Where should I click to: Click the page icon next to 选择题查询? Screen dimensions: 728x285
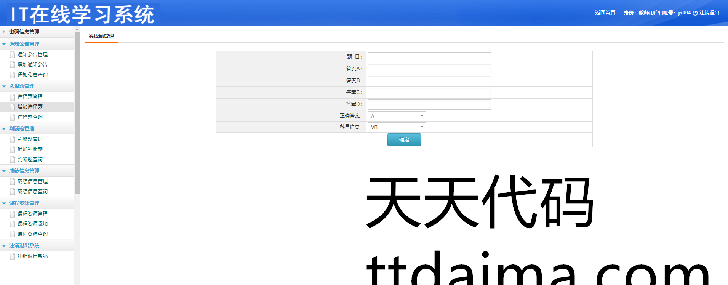tap(13, 117)
